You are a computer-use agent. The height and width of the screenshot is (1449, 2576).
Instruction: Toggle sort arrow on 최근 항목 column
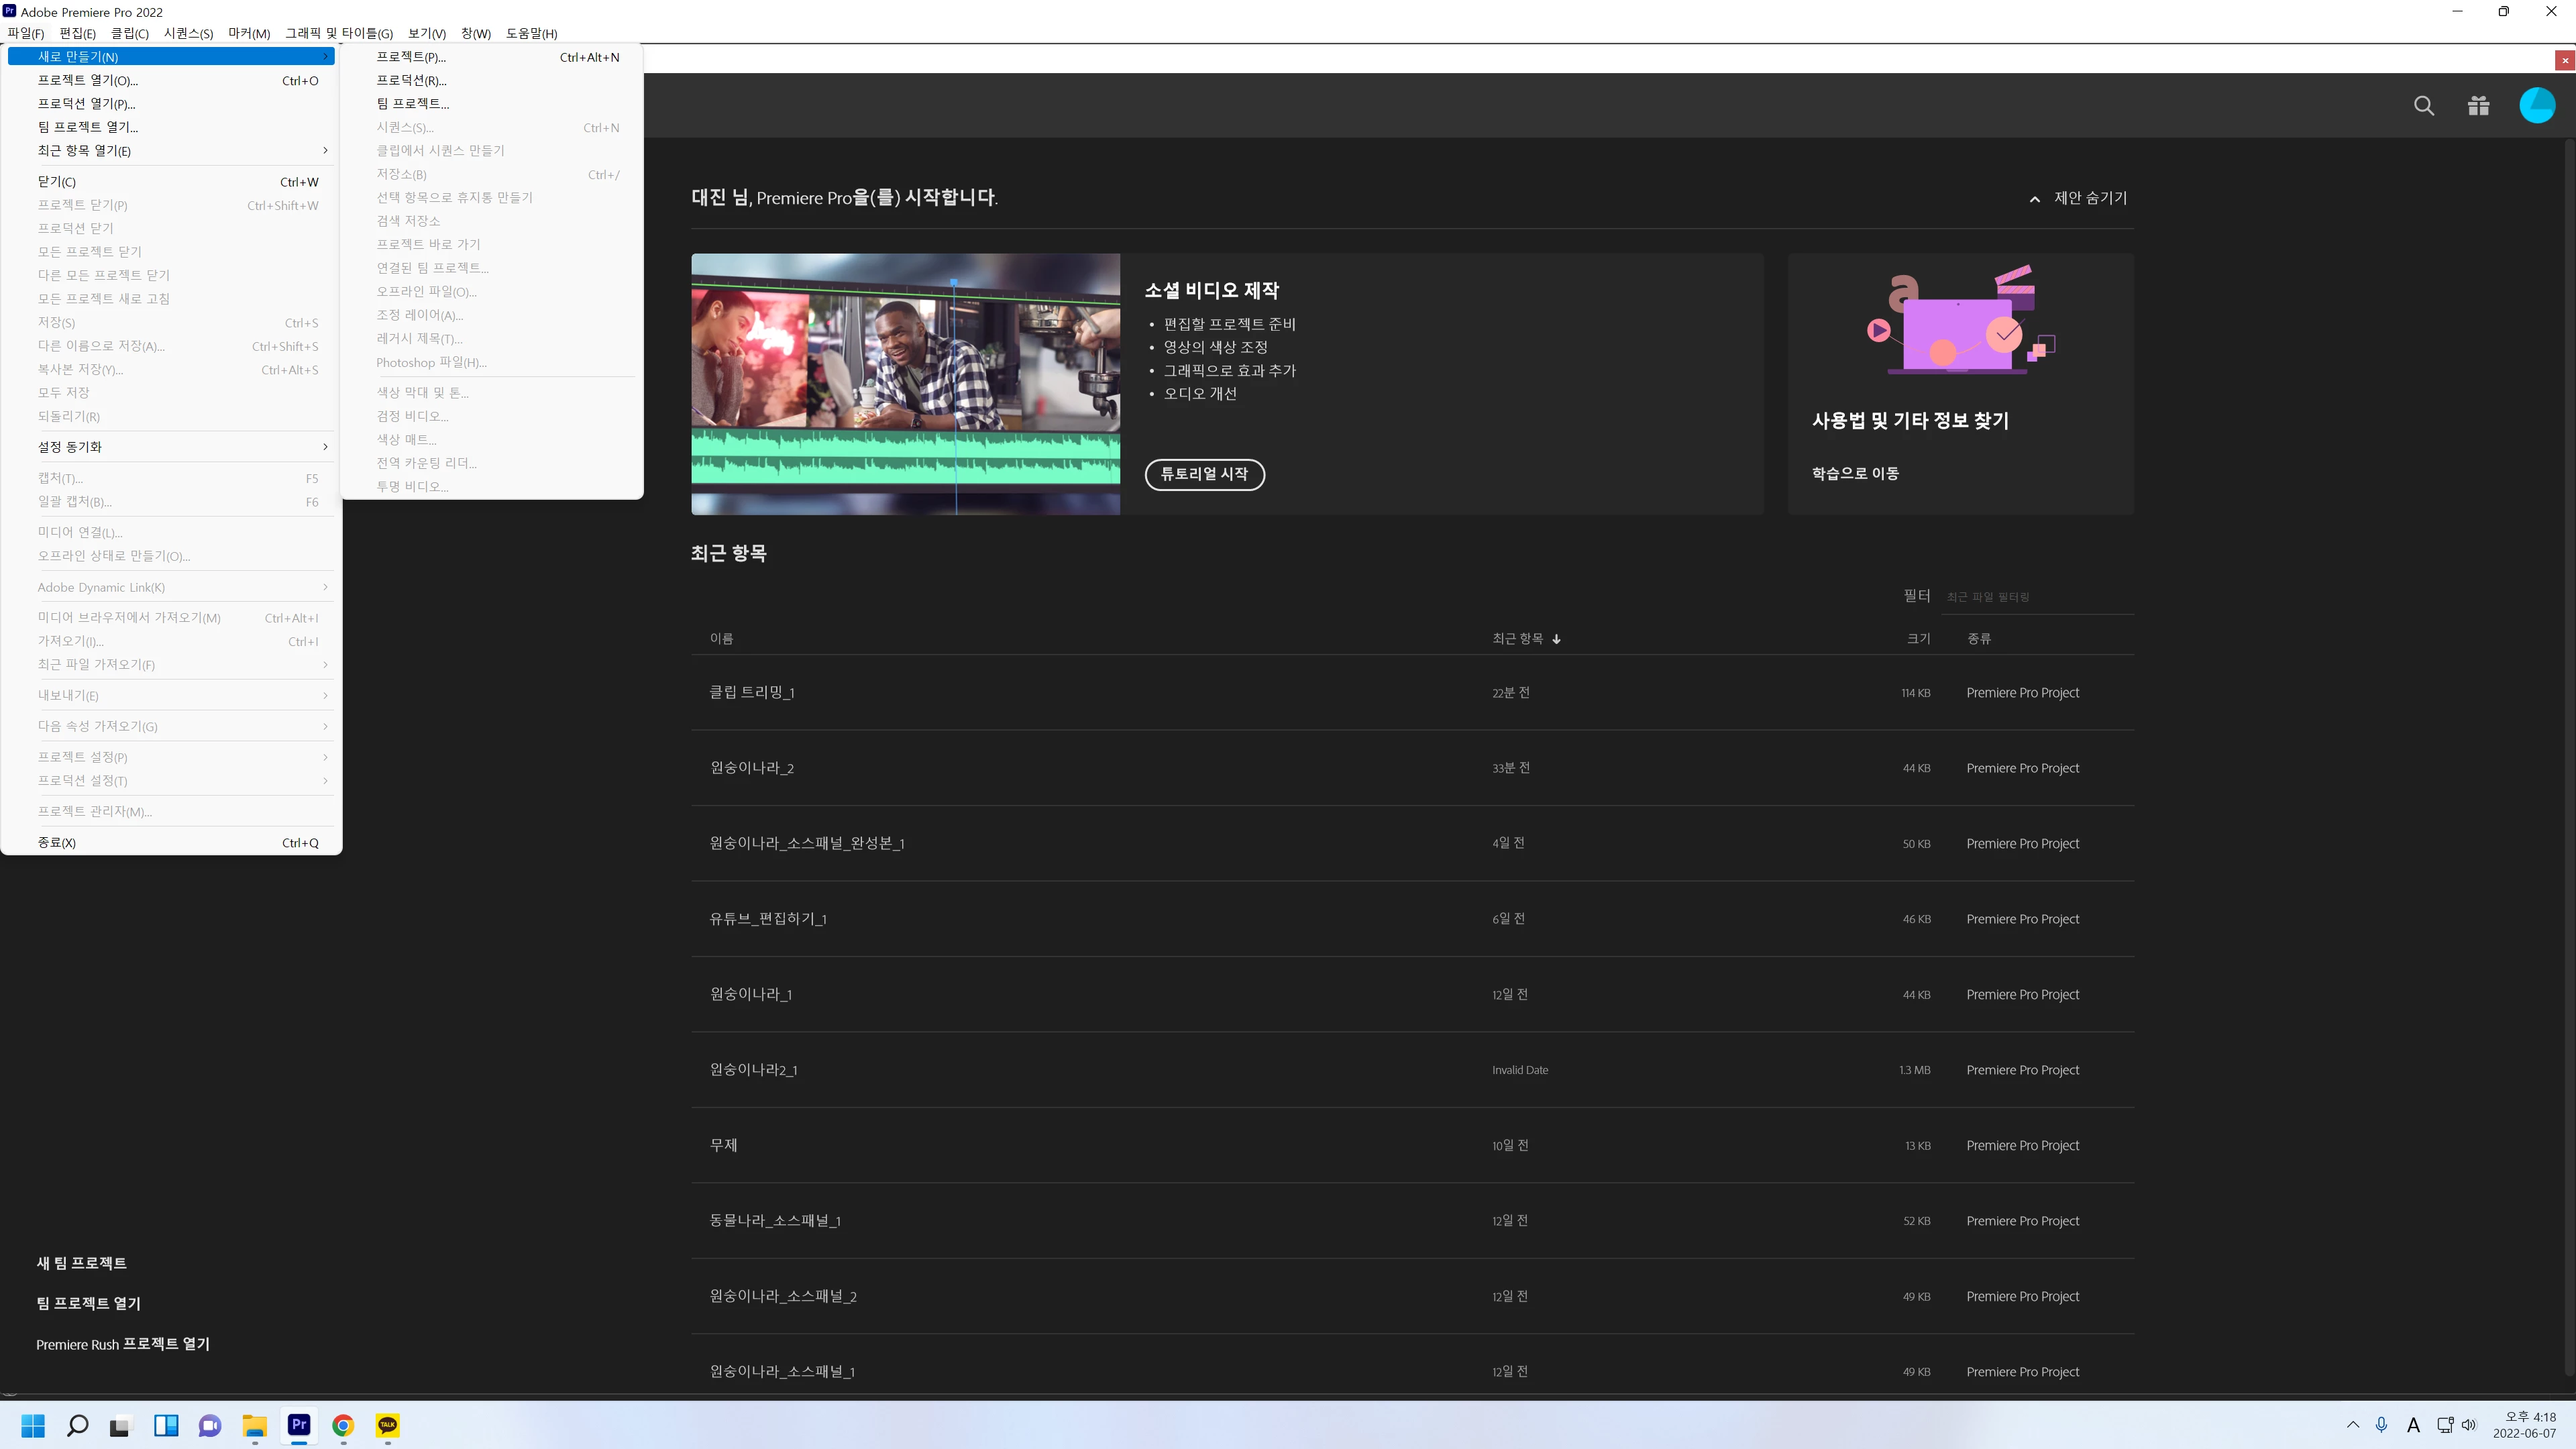tap(1556, 639)
